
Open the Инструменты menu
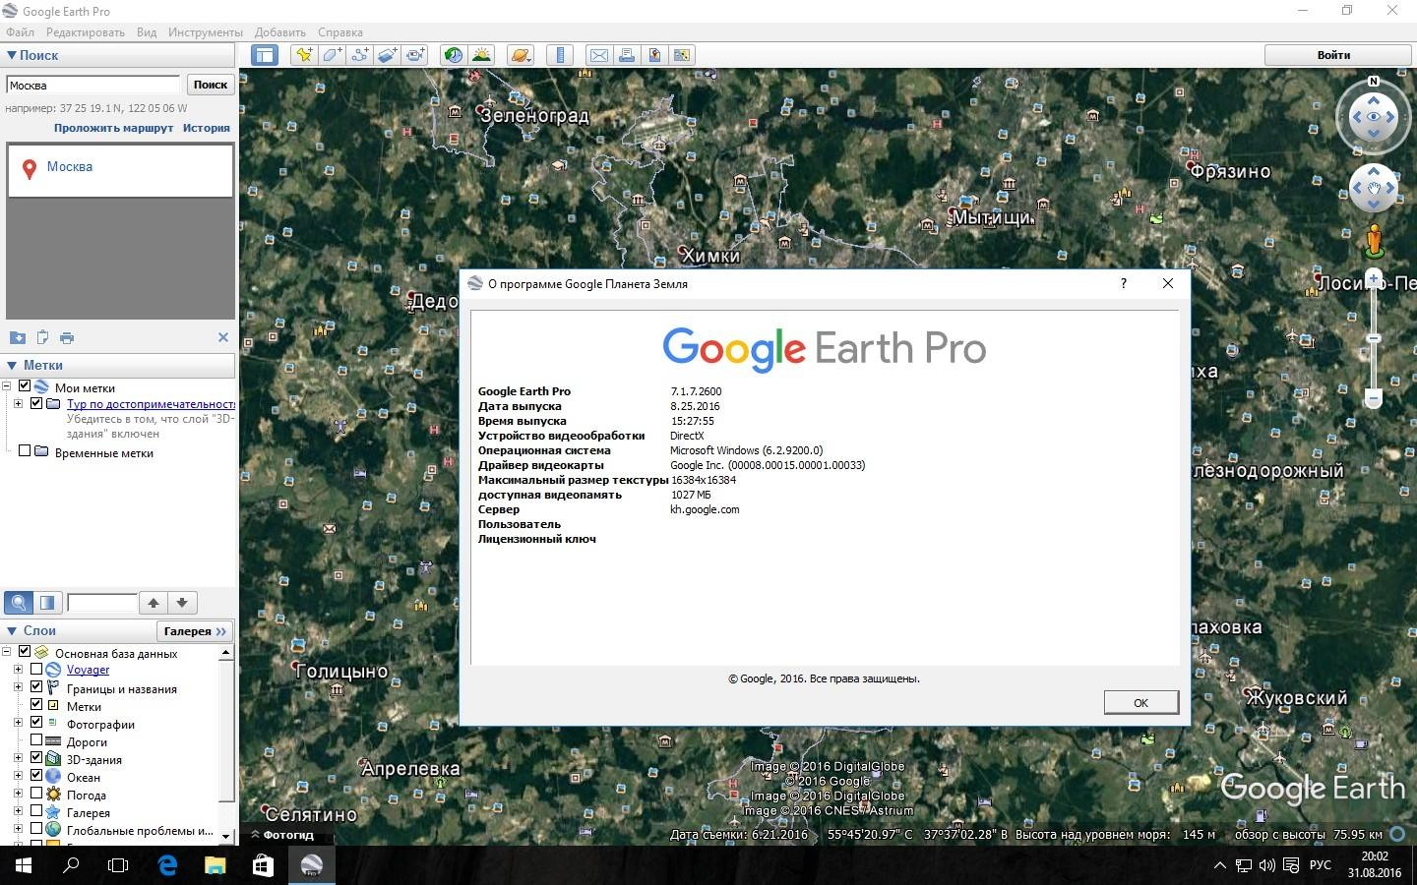point(206,32)
